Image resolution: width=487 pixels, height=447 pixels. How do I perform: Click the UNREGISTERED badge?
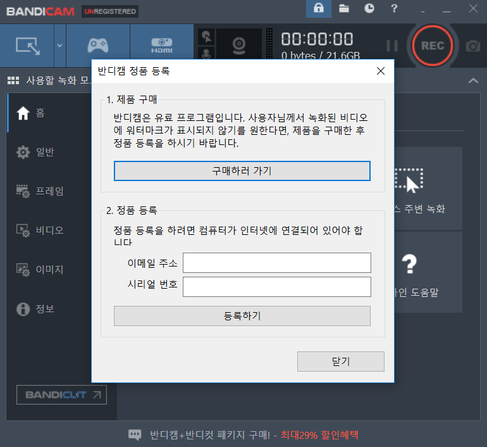coord(110,11)
